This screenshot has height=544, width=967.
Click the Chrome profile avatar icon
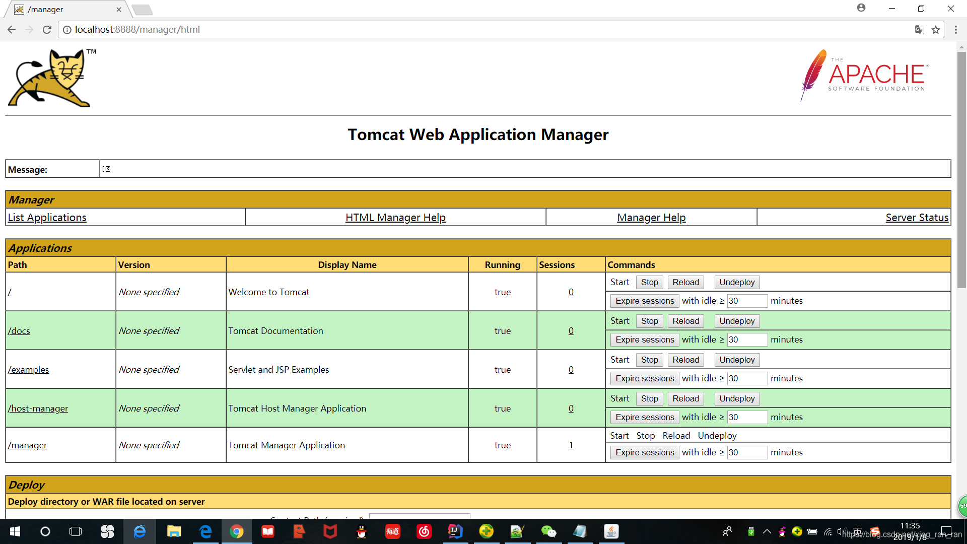pos(861,8)
